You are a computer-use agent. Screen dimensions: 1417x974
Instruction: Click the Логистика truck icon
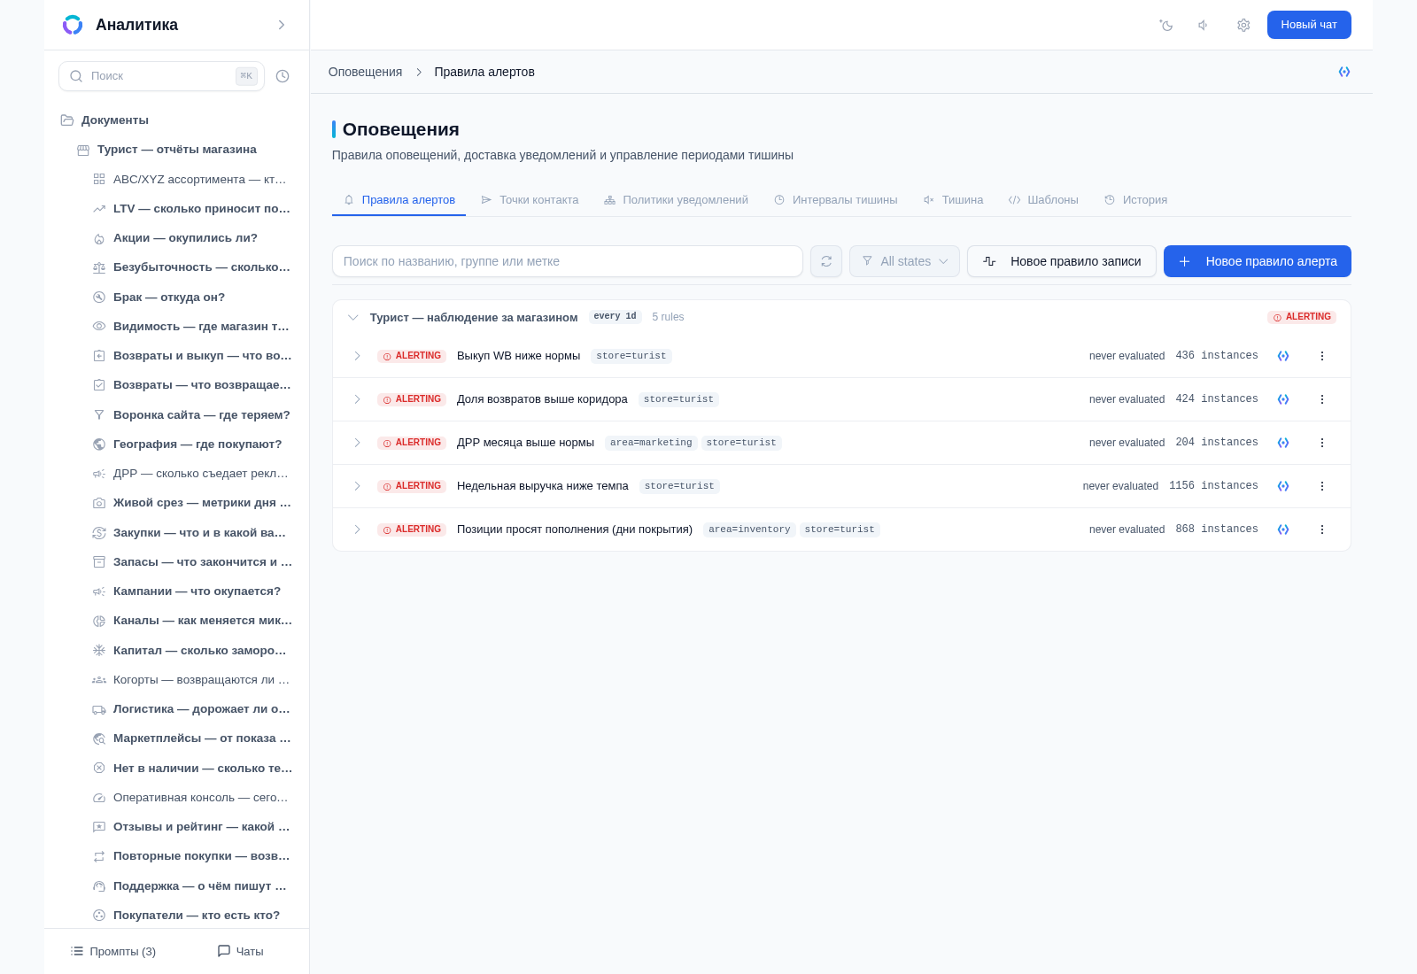[99, 709]
